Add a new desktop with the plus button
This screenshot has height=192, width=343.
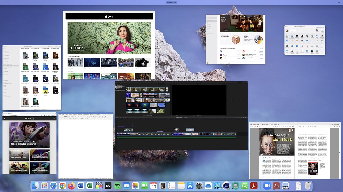click(x=339, y=2)
